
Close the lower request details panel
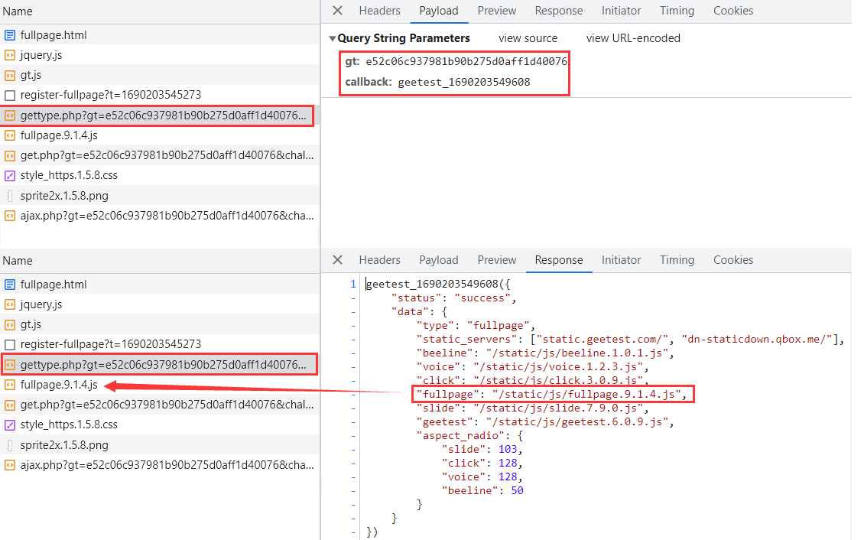pyautogui.click(x=337, y=260)
